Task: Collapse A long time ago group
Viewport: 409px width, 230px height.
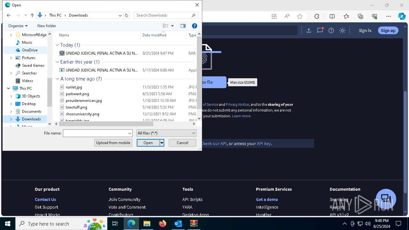Action: [x=58, y=79]
